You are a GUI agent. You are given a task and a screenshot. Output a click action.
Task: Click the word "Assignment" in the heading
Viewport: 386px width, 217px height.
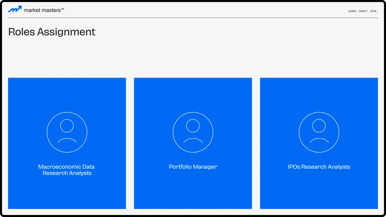66,32
